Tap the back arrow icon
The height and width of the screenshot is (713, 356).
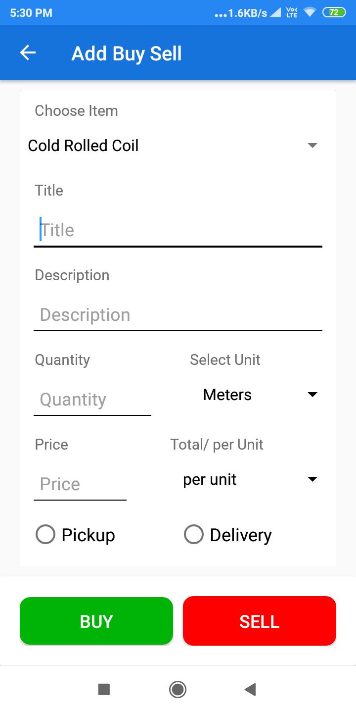point(28,53)
